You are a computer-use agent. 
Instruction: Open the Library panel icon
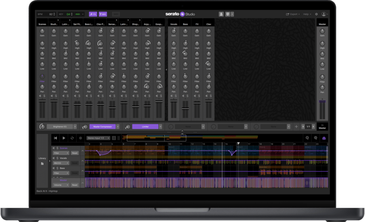click(42, 164)
